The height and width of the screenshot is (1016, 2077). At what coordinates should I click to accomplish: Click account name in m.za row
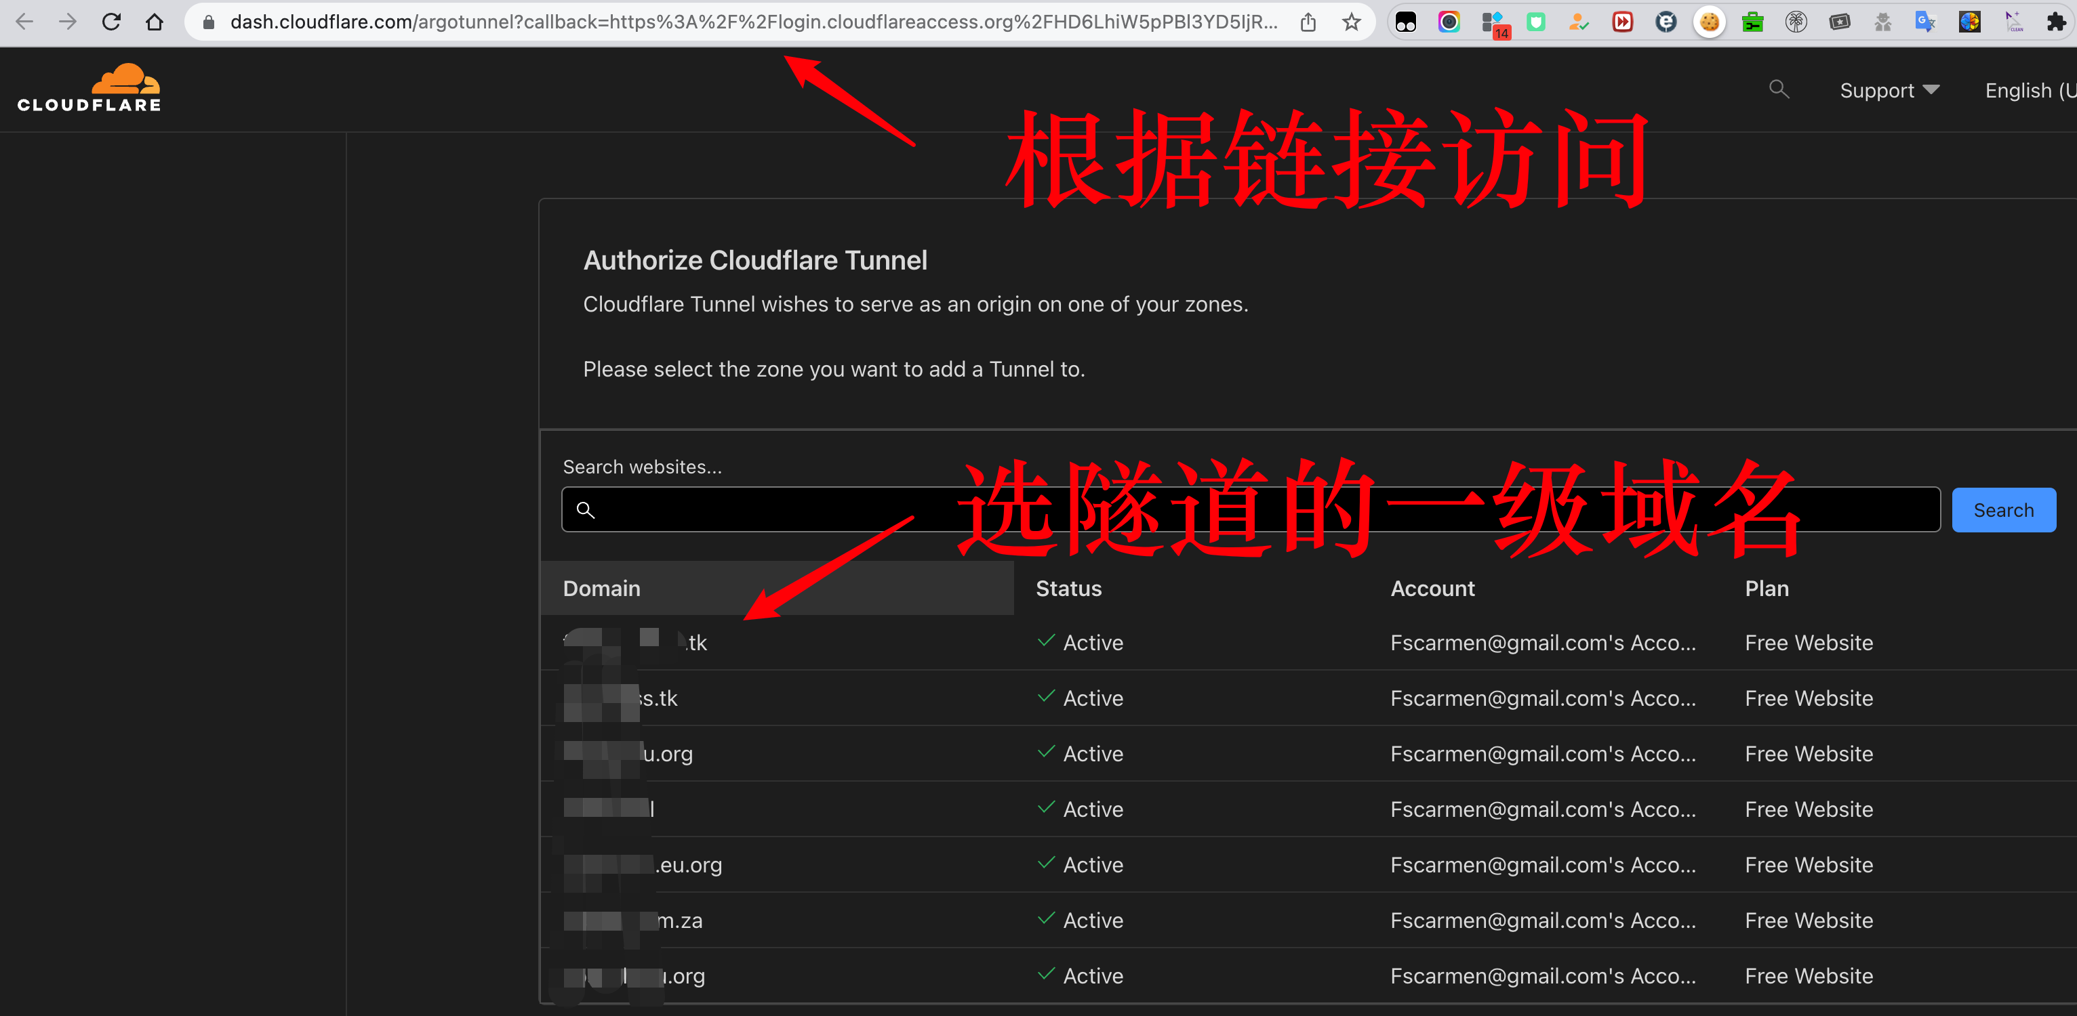pos(1542,920)
